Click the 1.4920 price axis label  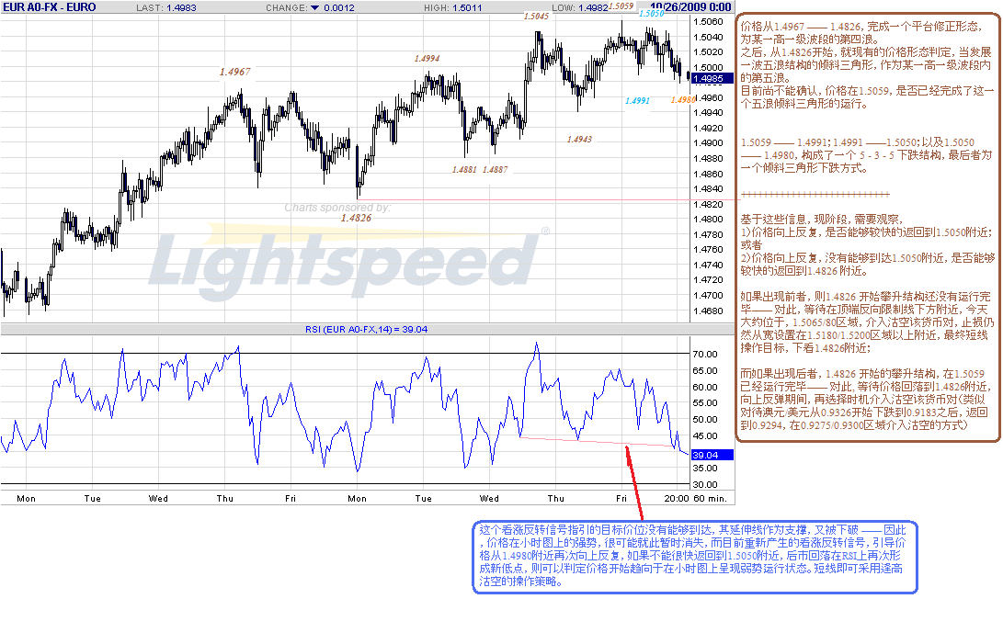[x=708, y=128]
